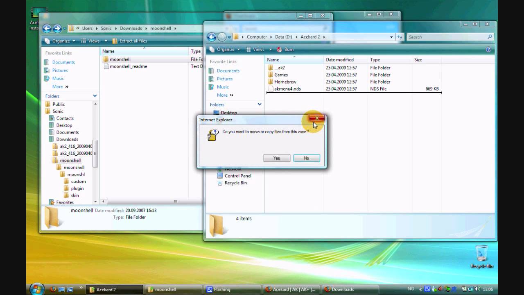Image resolution: width=524 pixels, height=295 pixels.
Task: Switch to Acekard Firefox taskbar button
Action: [x=291, y=289]
